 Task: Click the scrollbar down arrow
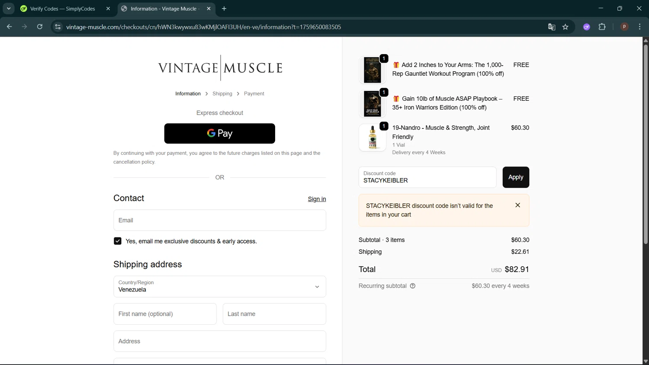coord(646,362)
